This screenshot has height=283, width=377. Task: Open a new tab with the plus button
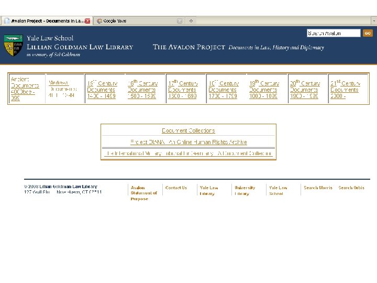pyautogui.click(x=191, y=21)
